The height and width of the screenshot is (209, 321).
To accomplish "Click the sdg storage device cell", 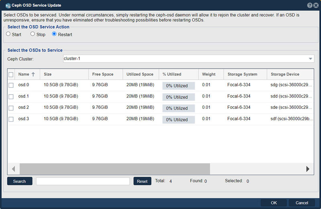I will click(x=291, y=85).
